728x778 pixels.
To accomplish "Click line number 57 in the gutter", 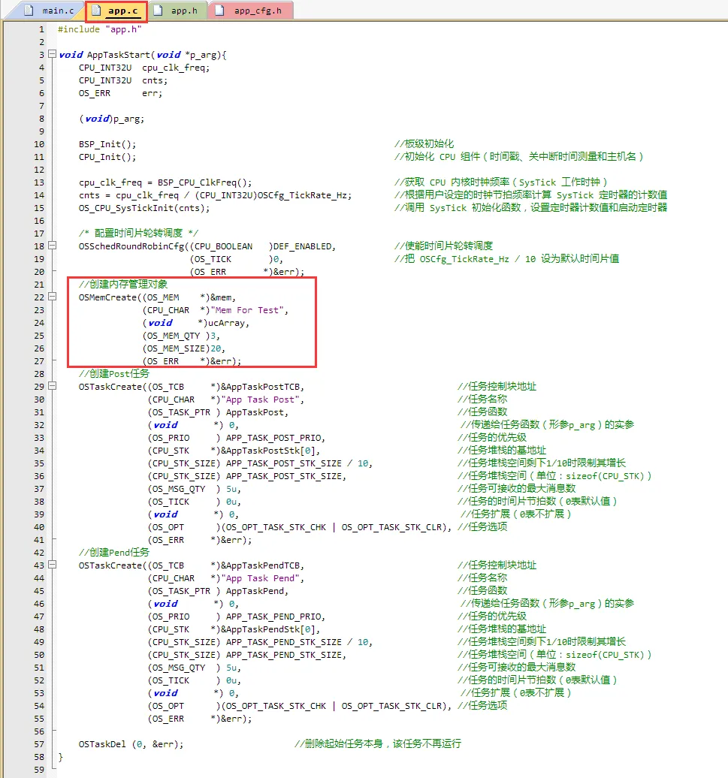I will 39,744.
